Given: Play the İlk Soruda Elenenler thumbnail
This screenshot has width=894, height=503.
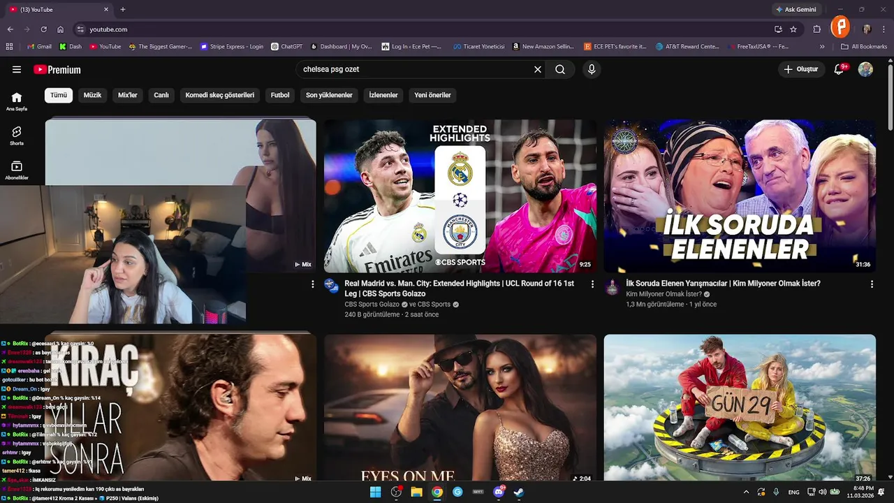Looking at the screenshot, I should pos(740,196).
